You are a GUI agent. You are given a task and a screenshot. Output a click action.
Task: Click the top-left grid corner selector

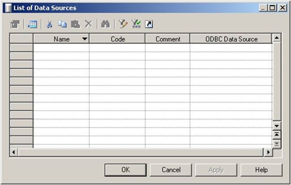[x=21, y=39]
